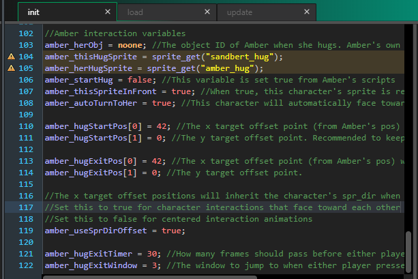Click the amber_useSprDirOffset variable
This screenshot has width=418, height=279.
(x=95, y=231)
